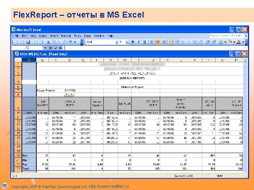Viewport: 254px width, 190px height.
Task: Open the Format menu
Action: pyautogui.click(x=66, y=36)
